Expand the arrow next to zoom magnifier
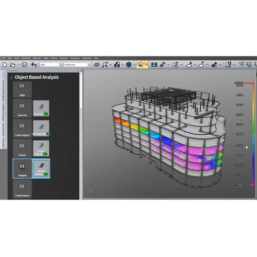This screenshot has height=257, width=257. (x=111, y=65)
